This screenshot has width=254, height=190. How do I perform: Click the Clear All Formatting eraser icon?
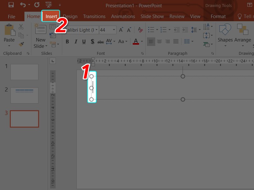(x=141, y=30)
